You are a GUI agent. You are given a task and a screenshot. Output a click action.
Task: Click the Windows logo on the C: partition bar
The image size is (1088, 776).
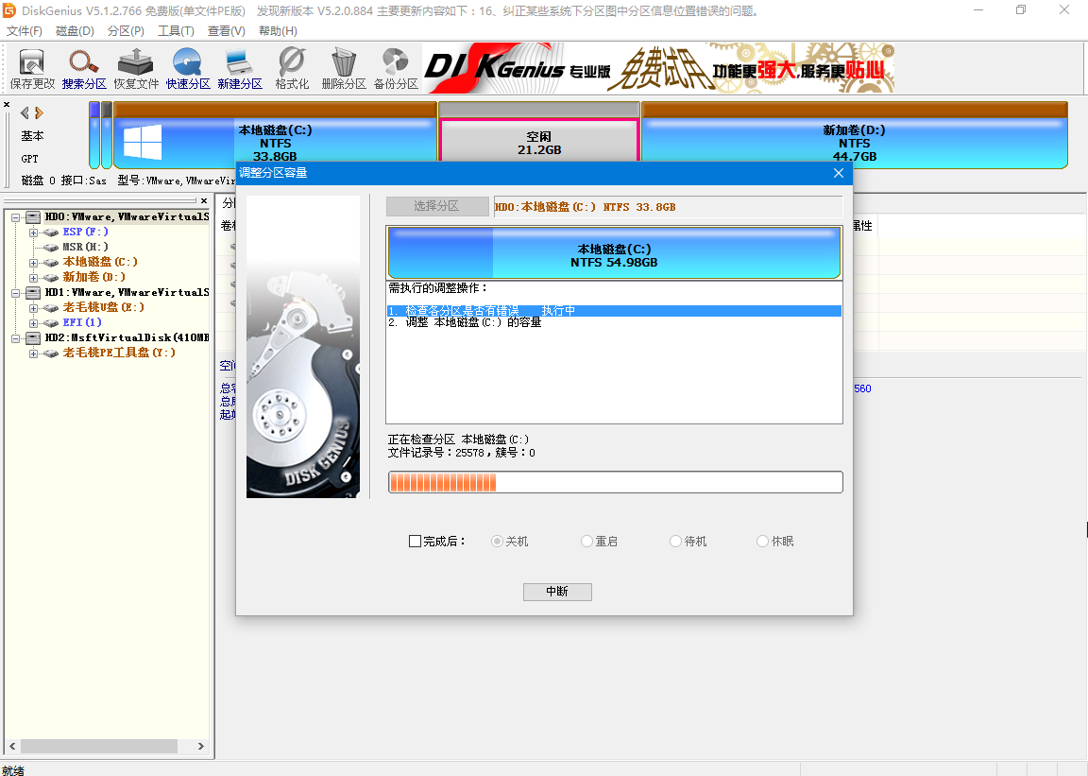click(143, 143)
